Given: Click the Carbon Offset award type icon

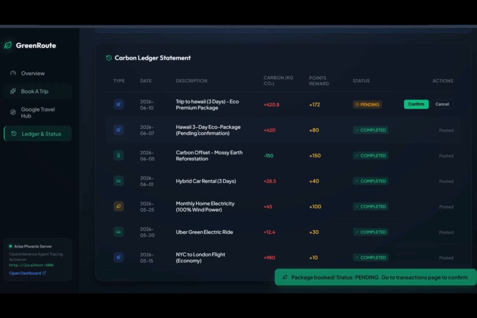Looking at the screenshot, I should pyautogui.click(x=118, y=156).
